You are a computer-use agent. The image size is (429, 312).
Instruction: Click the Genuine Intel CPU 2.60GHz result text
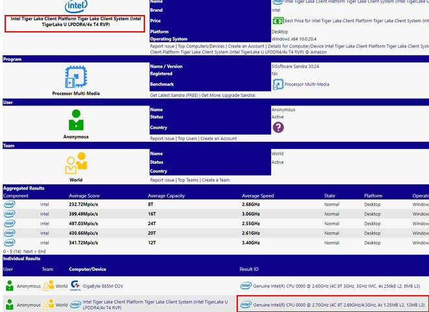click(337, 286)
